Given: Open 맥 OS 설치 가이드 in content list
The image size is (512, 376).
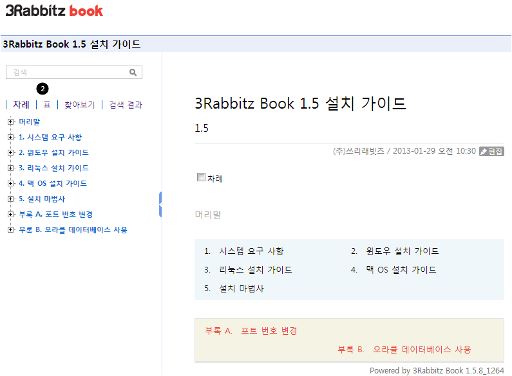Looking at the screenshot, I should [401, 270].
